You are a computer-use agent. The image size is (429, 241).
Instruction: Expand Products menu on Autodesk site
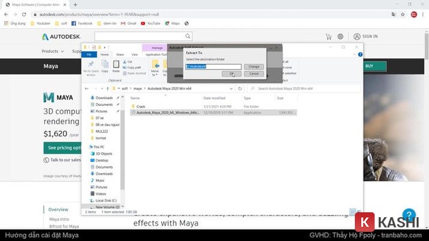[x=53, y=51]
